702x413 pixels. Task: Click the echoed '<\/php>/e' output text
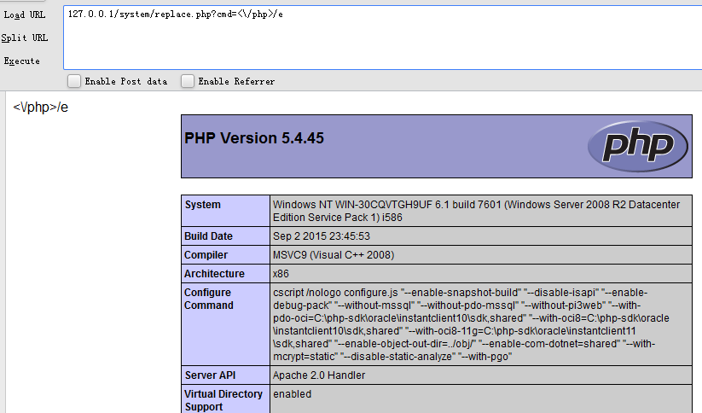(x=41, y=108)
